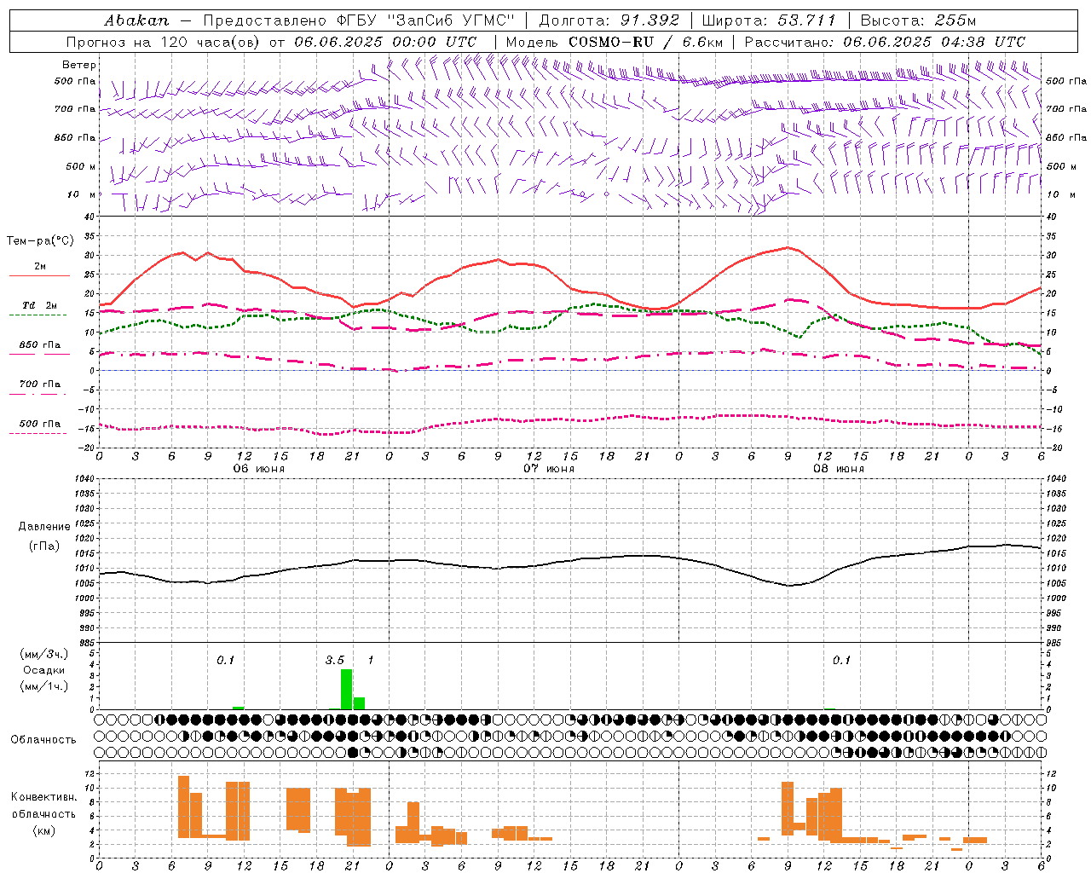The width and height of the screenshot is (1091, 873).
Task: Click the "3.5" precipitation amount value
Action: [335, 661]
